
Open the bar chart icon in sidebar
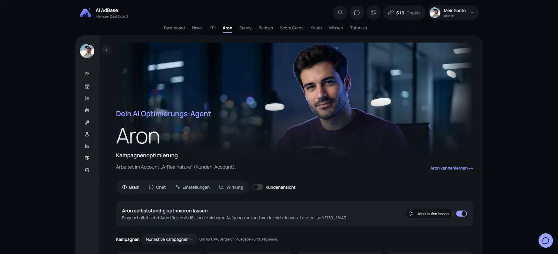(87, 98)
